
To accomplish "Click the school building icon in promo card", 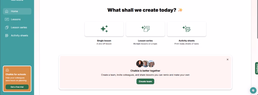I will coord(7,70).
